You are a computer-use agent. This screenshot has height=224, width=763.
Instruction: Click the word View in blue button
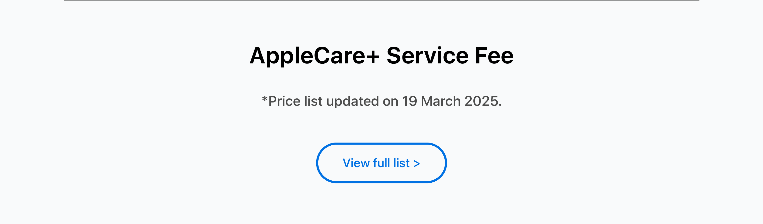[x=356, y=163]
